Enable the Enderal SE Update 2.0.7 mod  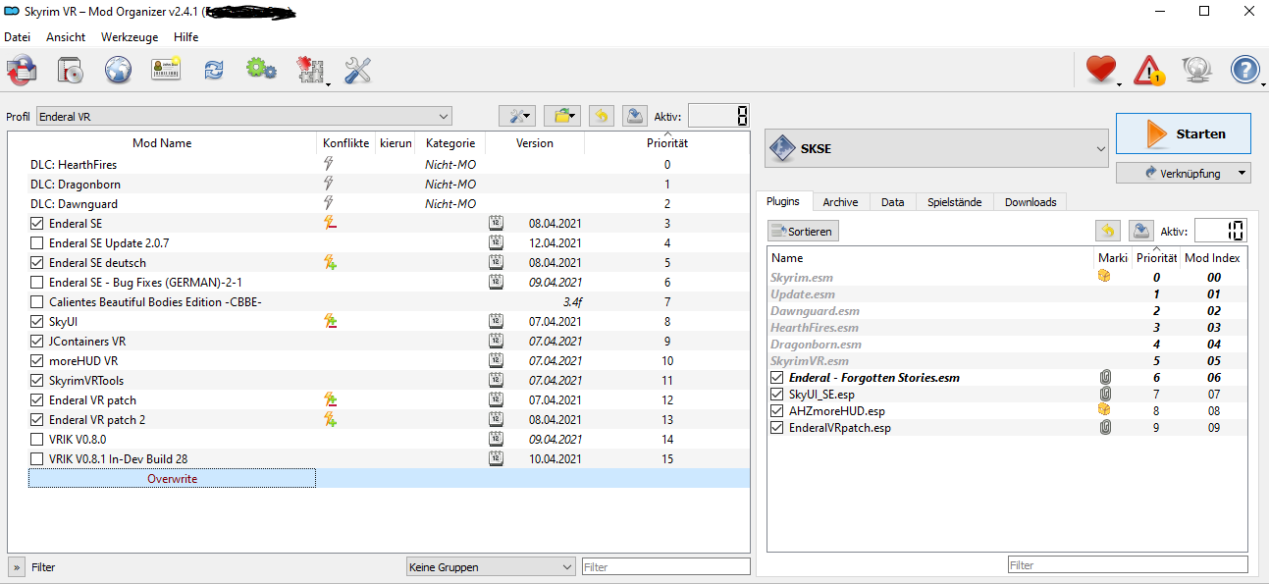pos(37,243)
